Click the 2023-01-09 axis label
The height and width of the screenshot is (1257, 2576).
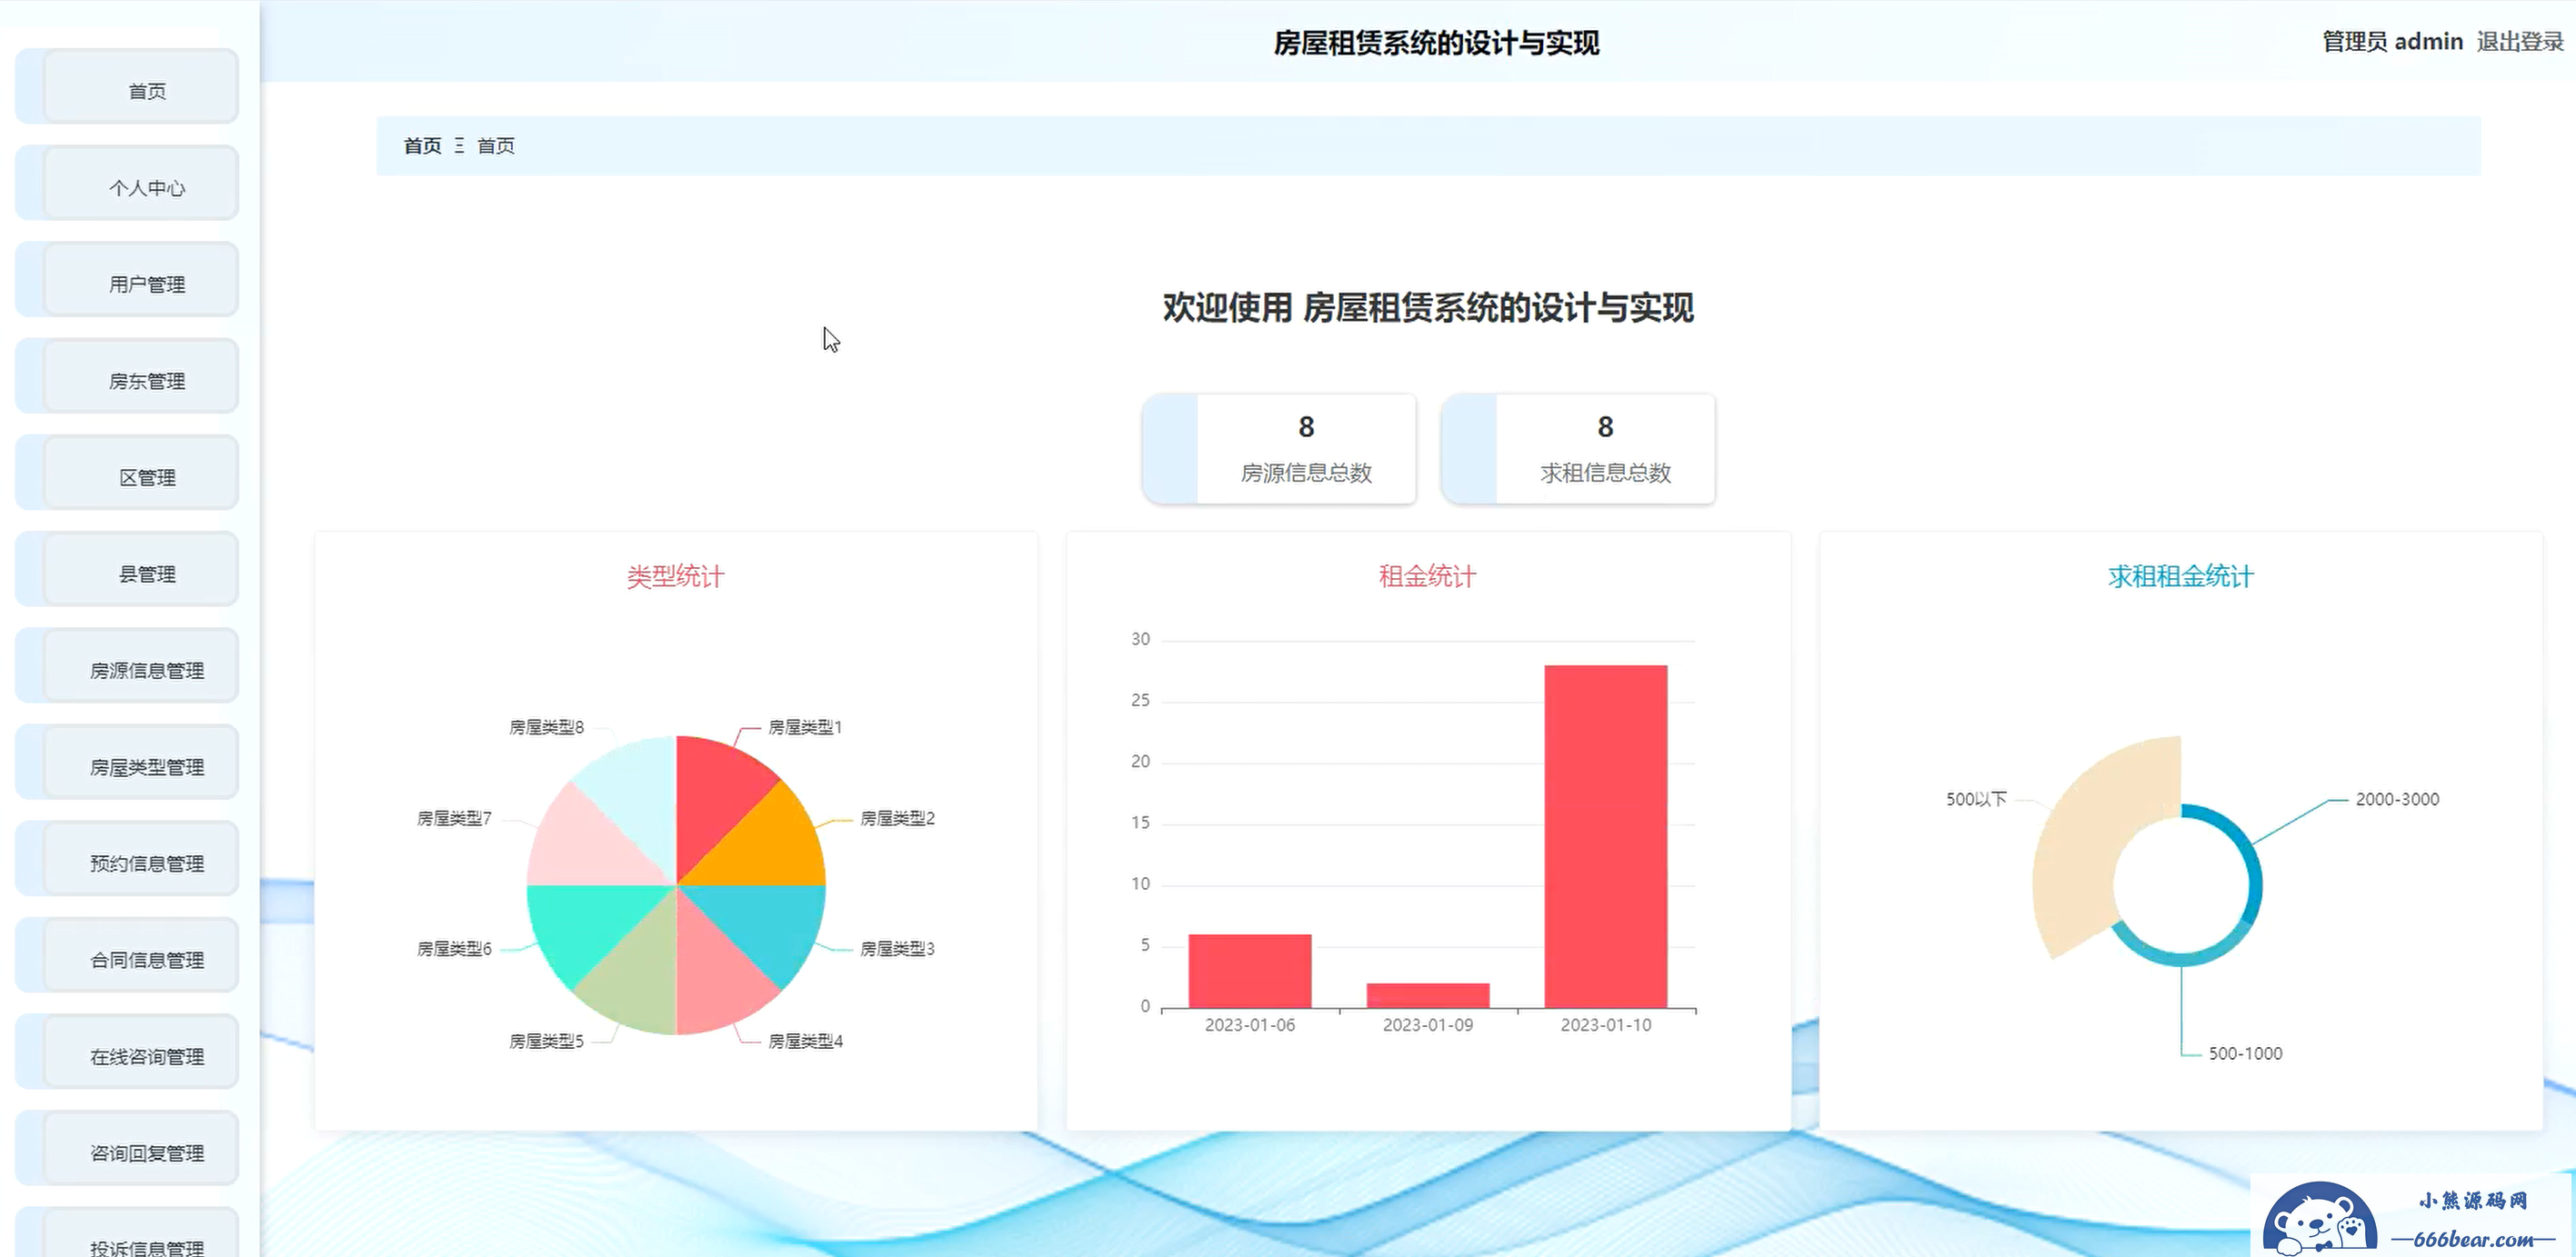(1428, 1025)
